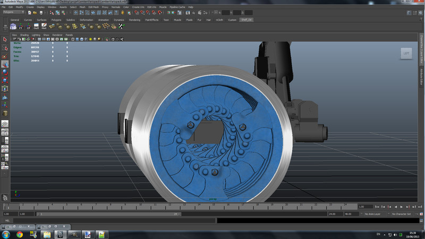Switch to the Polygons shelf tab
Screen dimensions: 425x239
point(56,20)
